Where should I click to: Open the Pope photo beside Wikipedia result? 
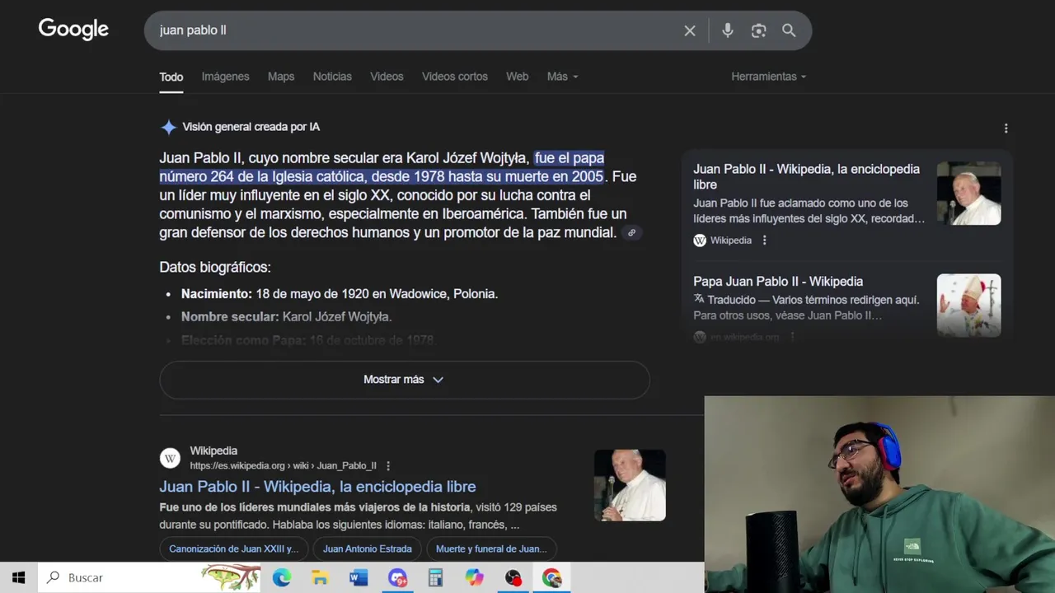pos(630,485)
